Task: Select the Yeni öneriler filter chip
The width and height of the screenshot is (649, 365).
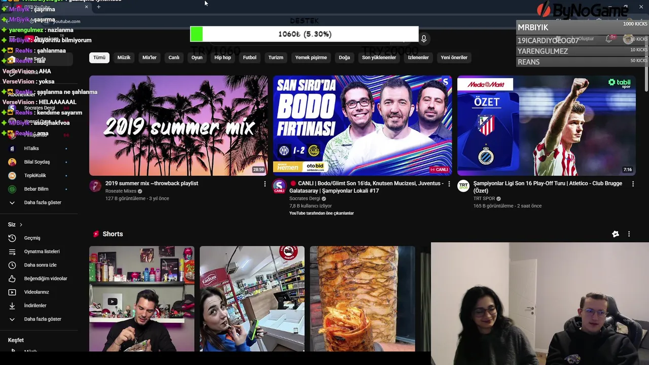Action: coord(454,57)
